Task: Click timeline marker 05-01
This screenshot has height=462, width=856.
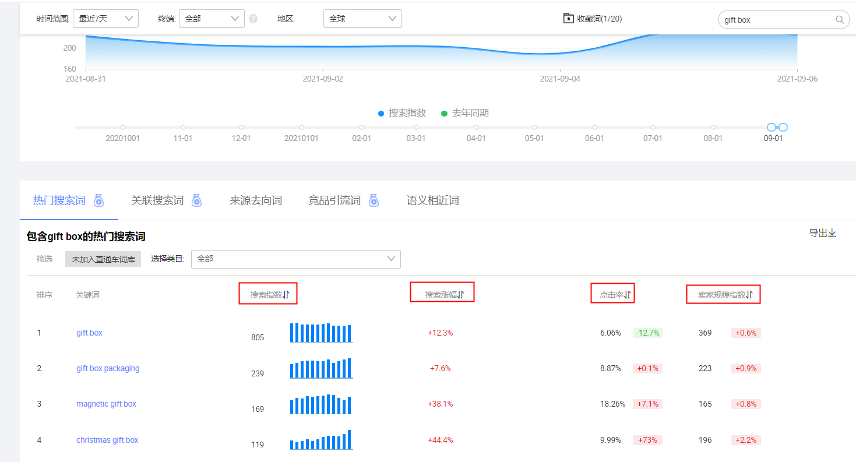Action: point(534,127)
